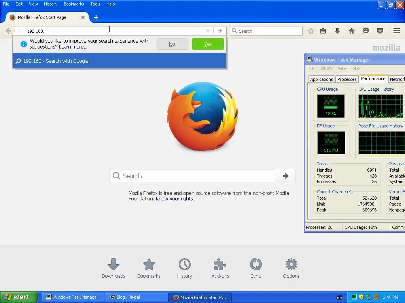
Task: Open the hamburger menu button
Action: tap(397, 31)
